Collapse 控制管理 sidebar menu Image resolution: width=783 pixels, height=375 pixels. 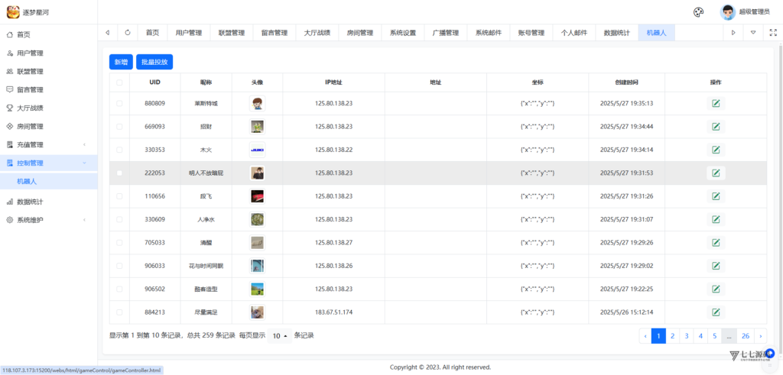tap(48, 163)
